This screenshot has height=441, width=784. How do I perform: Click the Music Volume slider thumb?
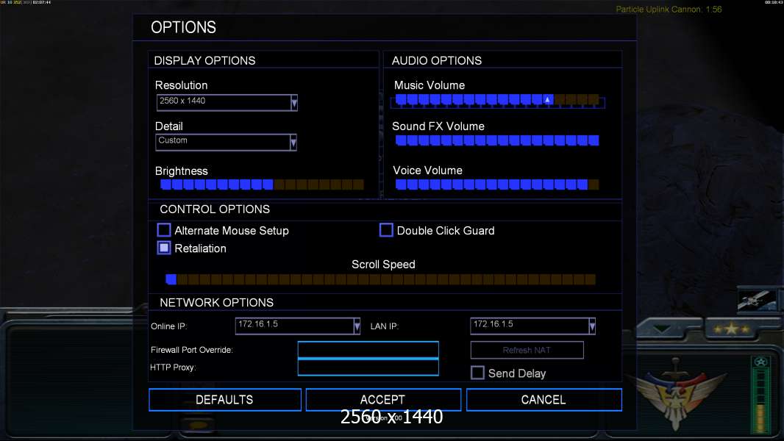pyautogui.click(x=548, y=100)
